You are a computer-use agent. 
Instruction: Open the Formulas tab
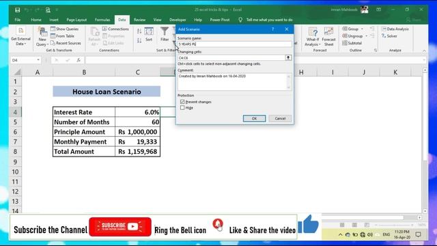click(x=102, y=20)
